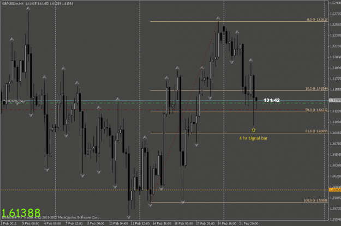Click the '131:42' candle countdown timer
The image size is (341, 226).
(271, 100)
